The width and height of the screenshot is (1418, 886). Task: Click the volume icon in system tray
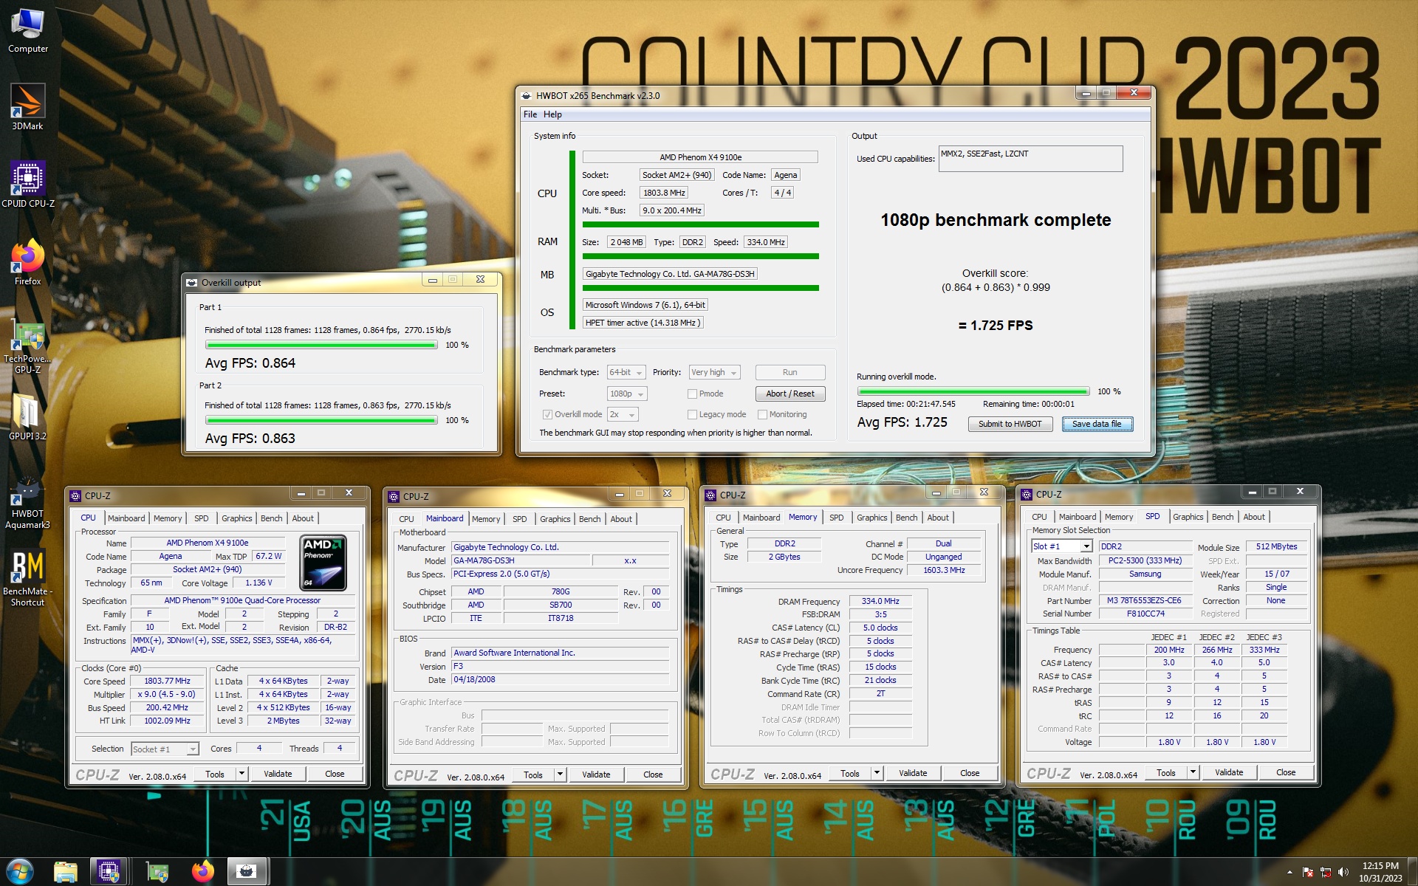click(1343, 872)
